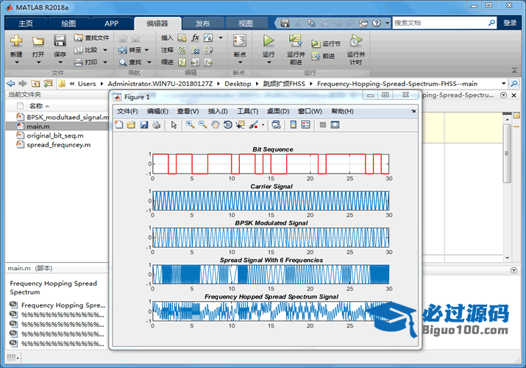Click Insert Legend icon in Figure 1
Screen dimensions: 526x368
pos(305,125)
